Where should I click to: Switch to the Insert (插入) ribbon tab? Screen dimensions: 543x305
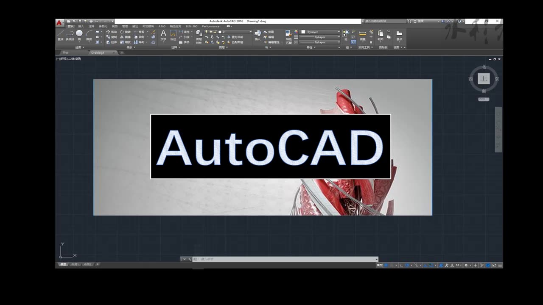coord(81,26)
